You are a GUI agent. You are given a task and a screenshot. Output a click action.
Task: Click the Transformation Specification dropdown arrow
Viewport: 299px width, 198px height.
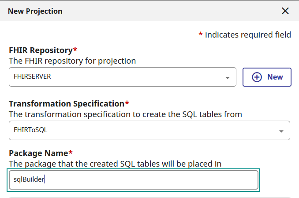(281, 131)
